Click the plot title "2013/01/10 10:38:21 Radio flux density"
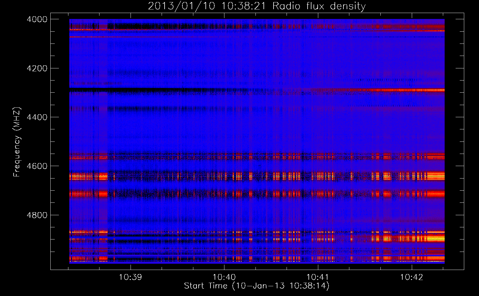 (x=257, y=6)
